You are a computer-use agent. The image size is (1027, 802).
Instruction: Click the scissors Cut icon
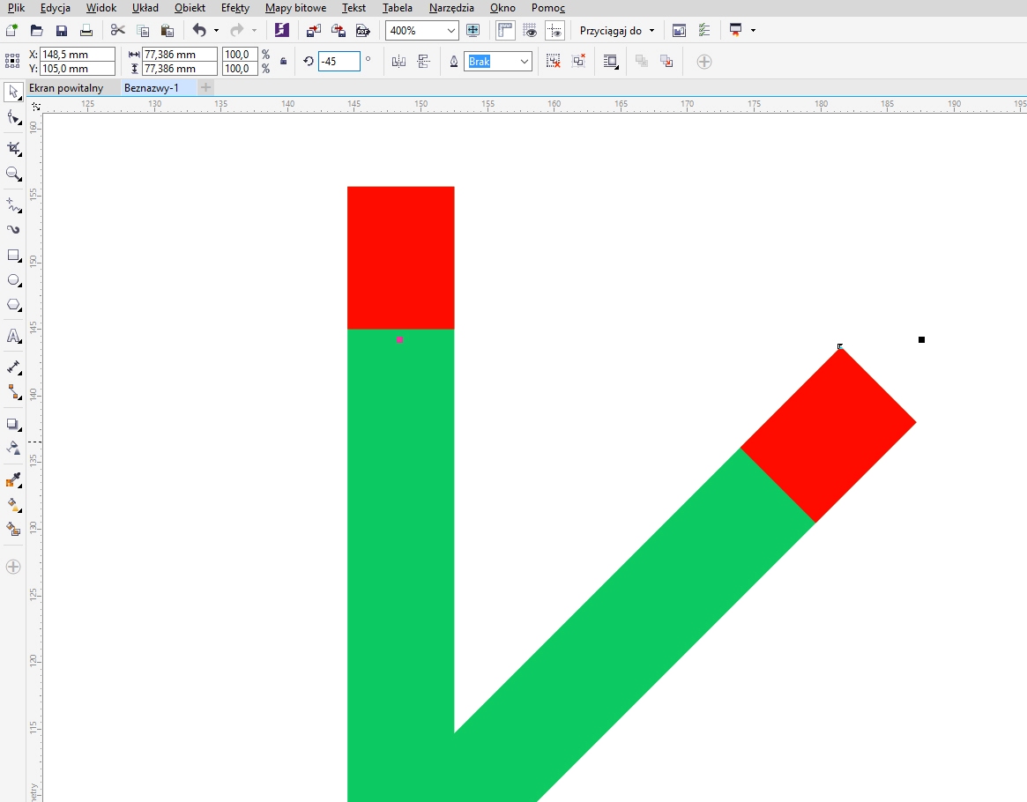coord(118,31)
